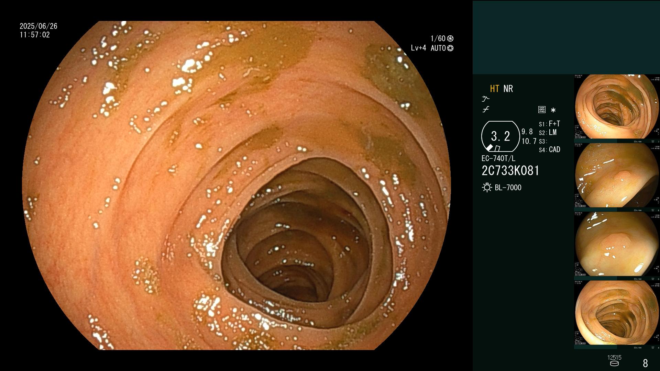Screen dimensions: 660x371
Task: Click the BL-7000 light source label
Action: tap(508, 188)
